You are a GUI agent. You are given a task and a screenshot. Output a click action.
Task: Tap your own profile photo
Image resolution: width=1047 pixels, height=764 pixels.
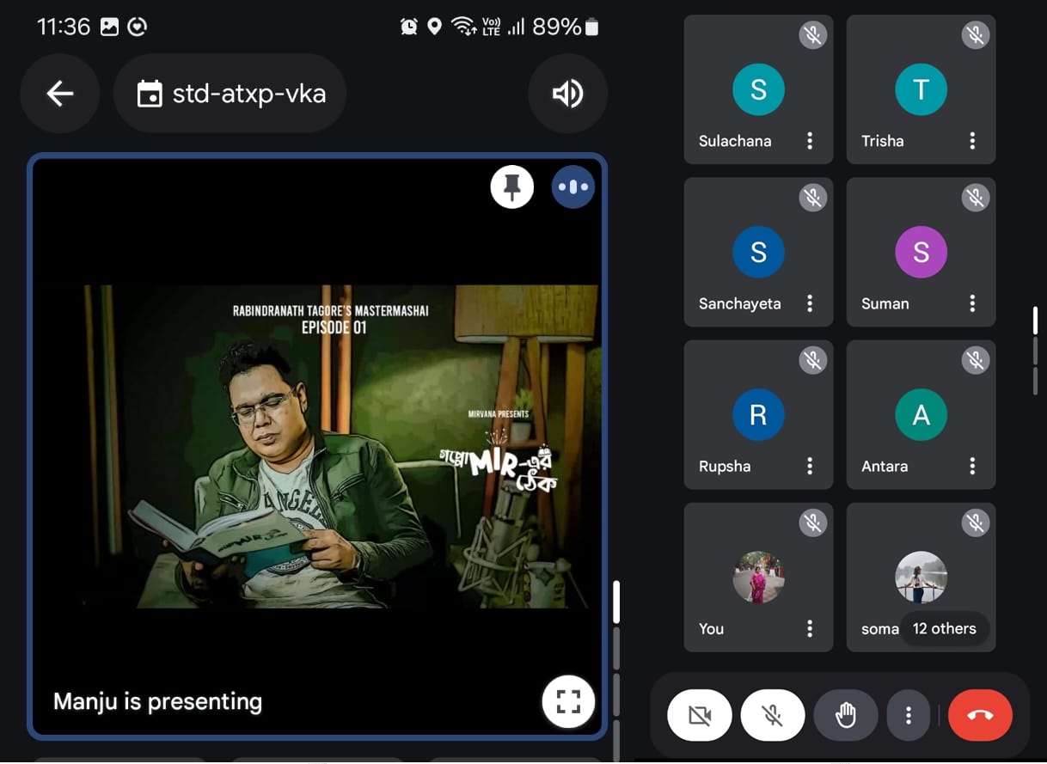[758, 578]
